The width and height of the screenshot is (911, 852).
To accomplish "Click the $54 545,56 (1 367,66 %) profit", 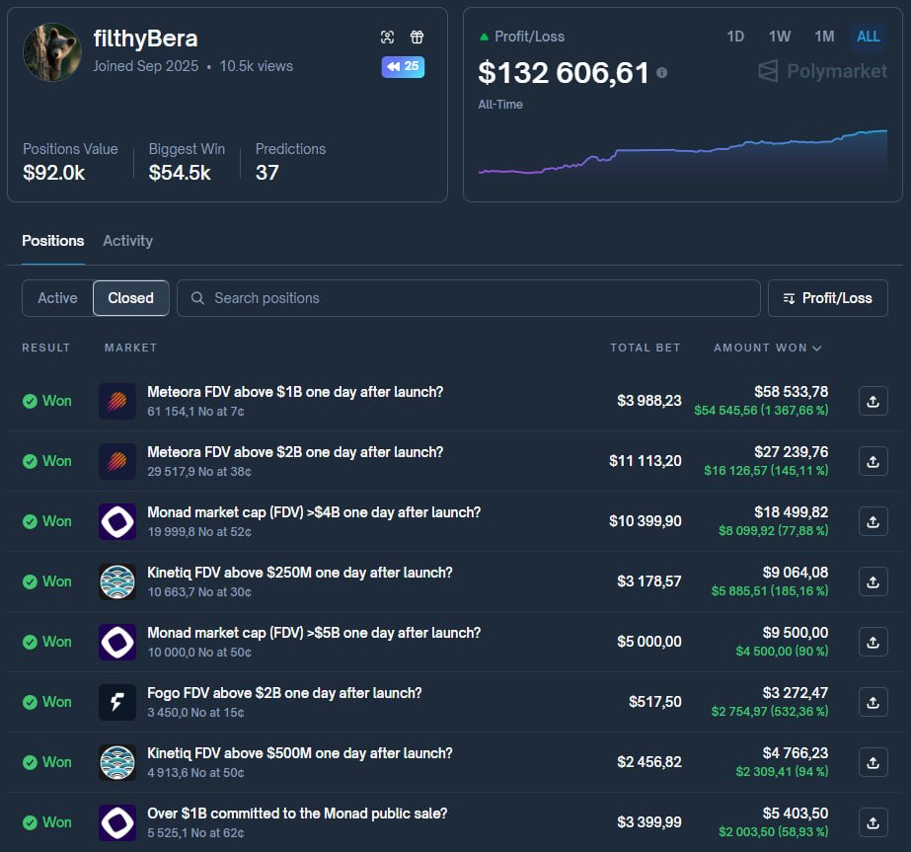I will tap(761, 411).
